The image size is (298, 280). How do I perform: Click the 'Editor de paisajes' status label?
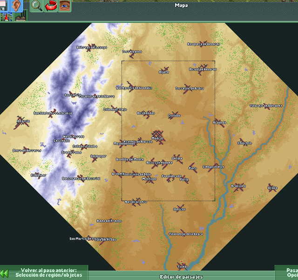click(181, 277)
